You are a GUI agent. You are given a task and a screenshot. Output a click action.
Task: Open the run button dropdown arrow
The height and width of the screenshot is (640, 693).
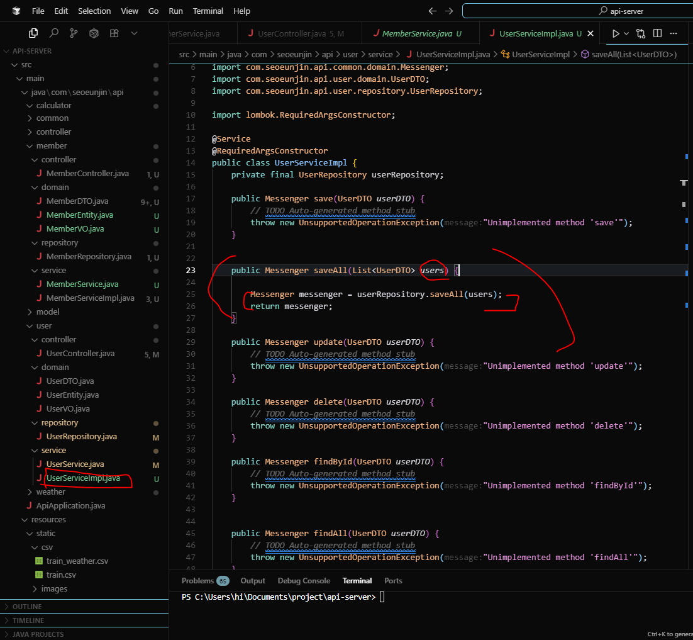pos(626,33)
